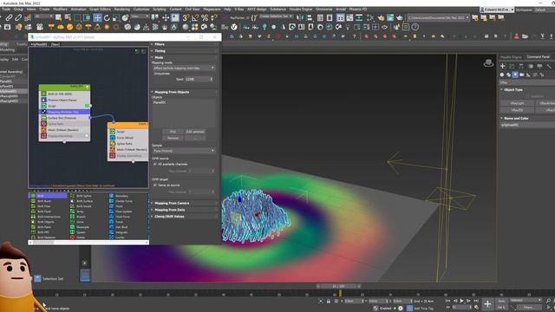Click the timeline frame slider handle
555x312 pixels.
(338, 286)
